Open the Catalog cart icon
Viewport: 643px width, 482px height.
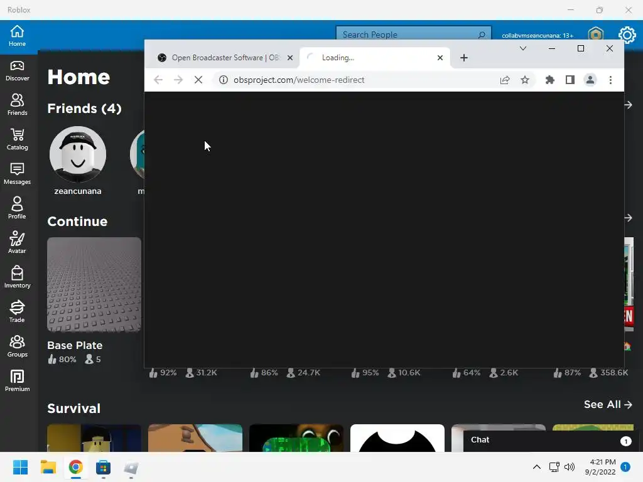click(x=17, y=139)
